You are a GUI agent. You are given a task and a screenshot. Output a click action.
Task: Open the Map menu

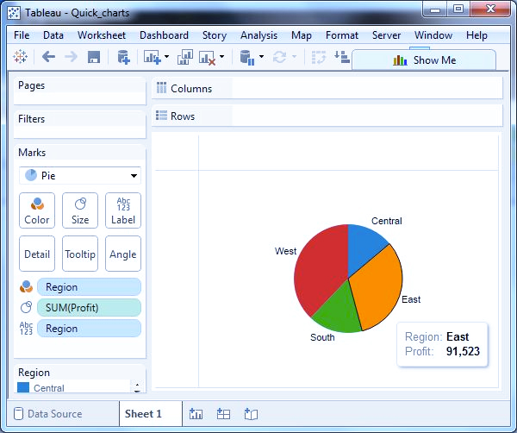(302, 35)
